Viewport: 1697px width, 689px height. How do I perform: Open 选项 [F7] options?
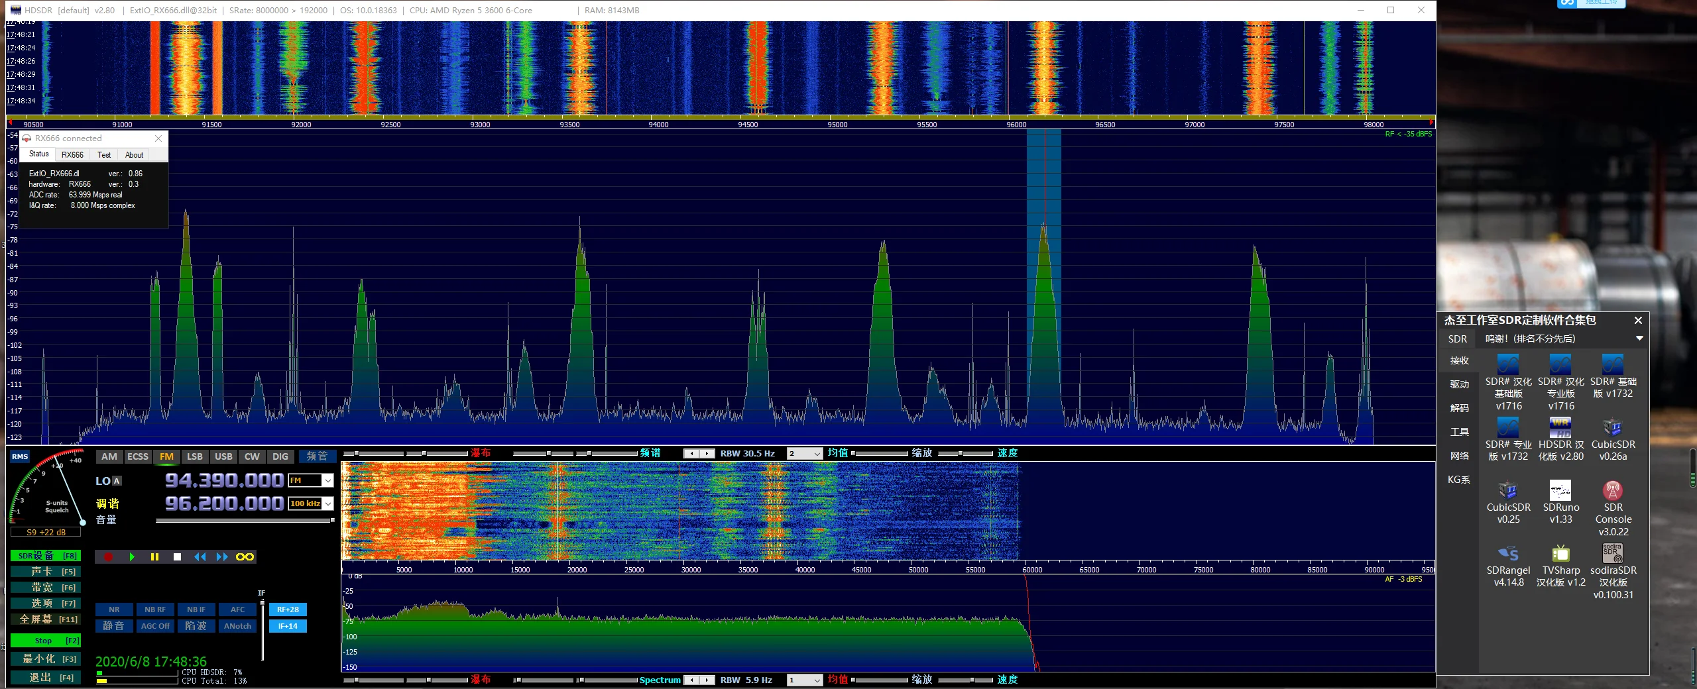click(x=46, y=604)
